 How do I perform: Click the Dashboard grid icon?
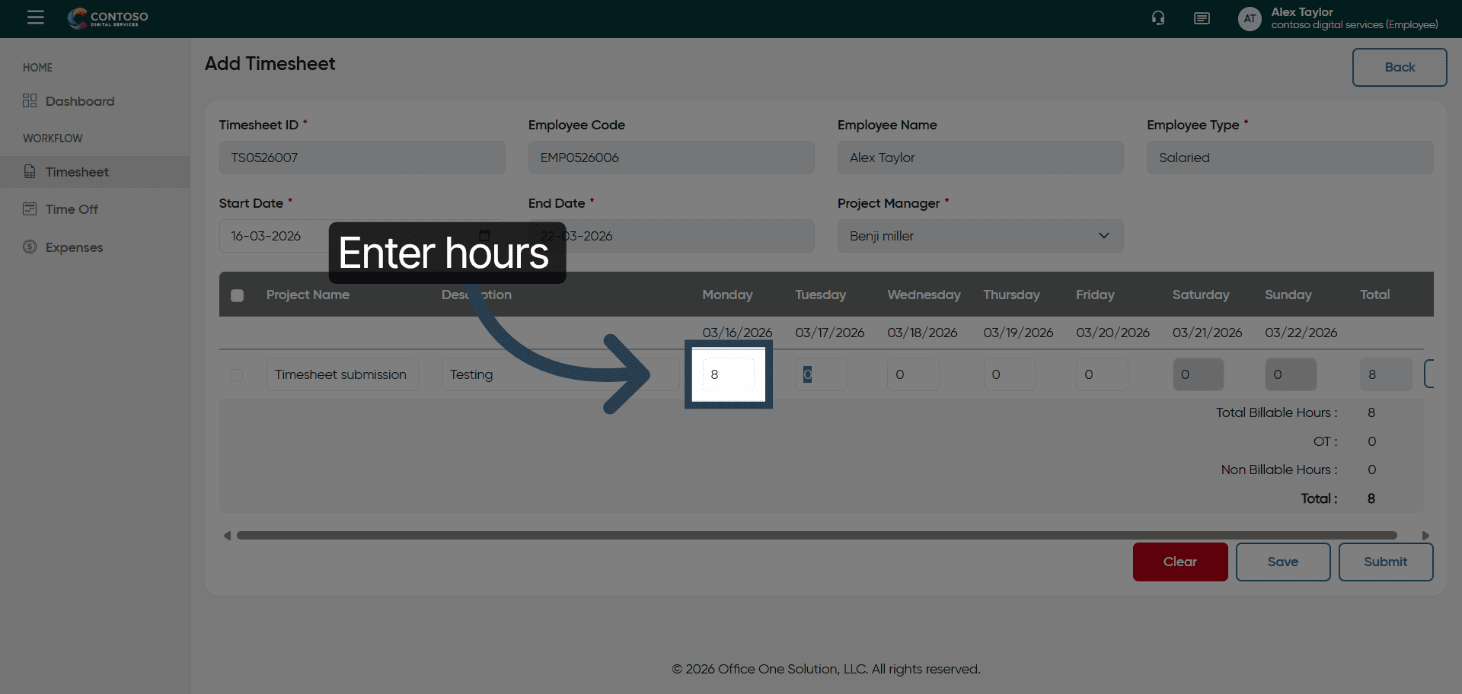click(x=30, y=100)
